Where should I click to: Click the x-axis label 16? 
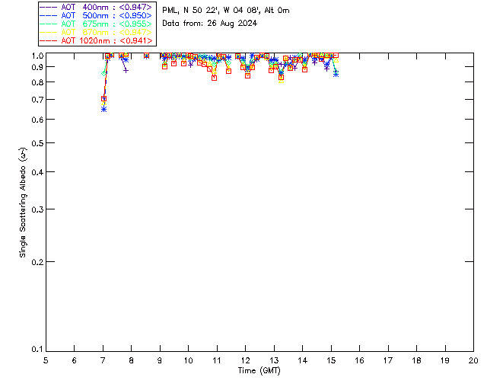pyautogui.click(x=359, y=361)
